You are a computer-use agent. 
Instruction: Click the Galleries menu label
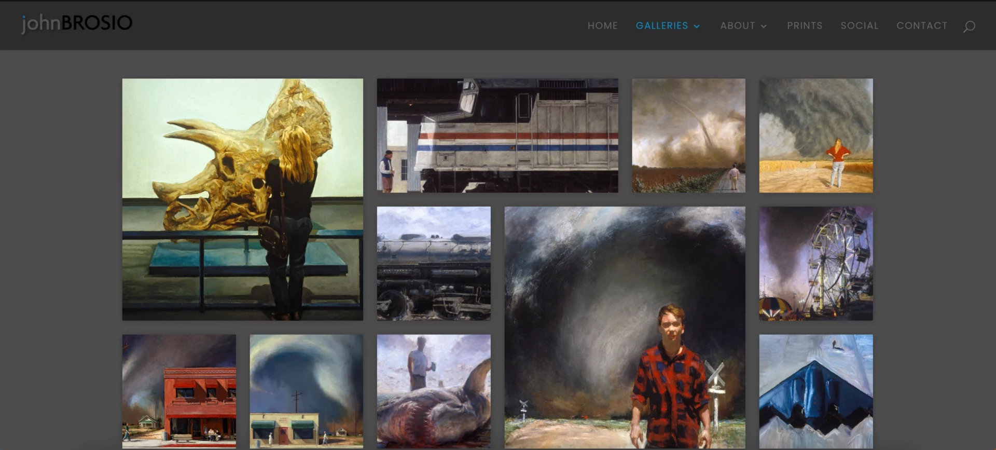coord(661,25)
